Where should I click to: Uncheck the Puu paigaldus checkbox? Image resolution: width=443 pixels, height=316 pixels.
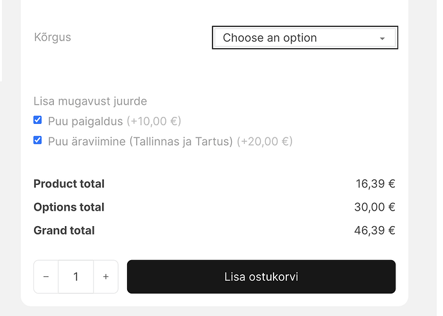pyautogui.click(x=38, y=120)
